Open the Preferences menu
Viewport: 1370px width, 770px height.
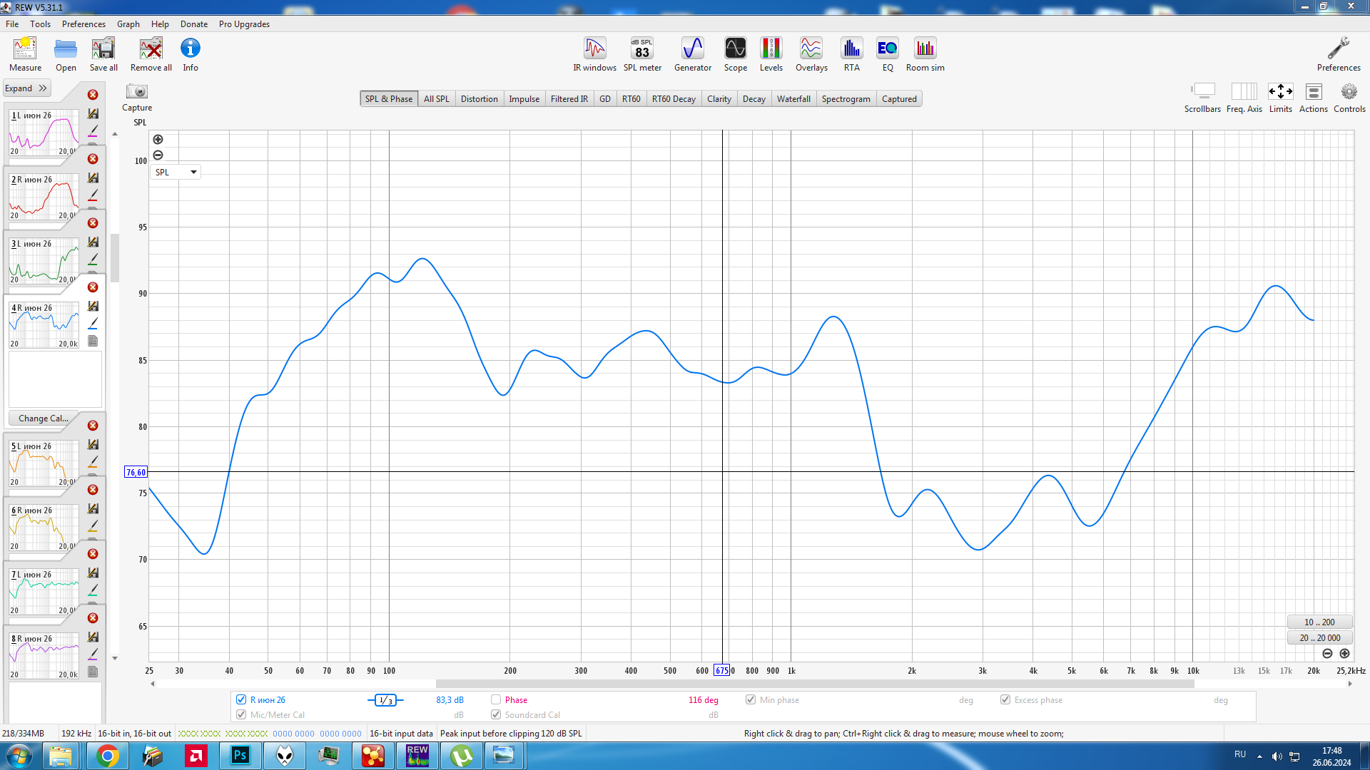point(83,24)
